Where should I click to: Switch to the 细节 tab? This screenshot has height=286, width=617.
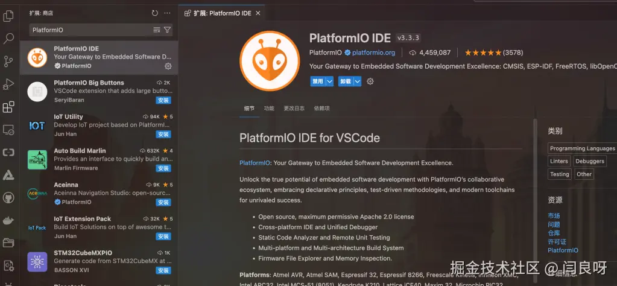[249, 109]
